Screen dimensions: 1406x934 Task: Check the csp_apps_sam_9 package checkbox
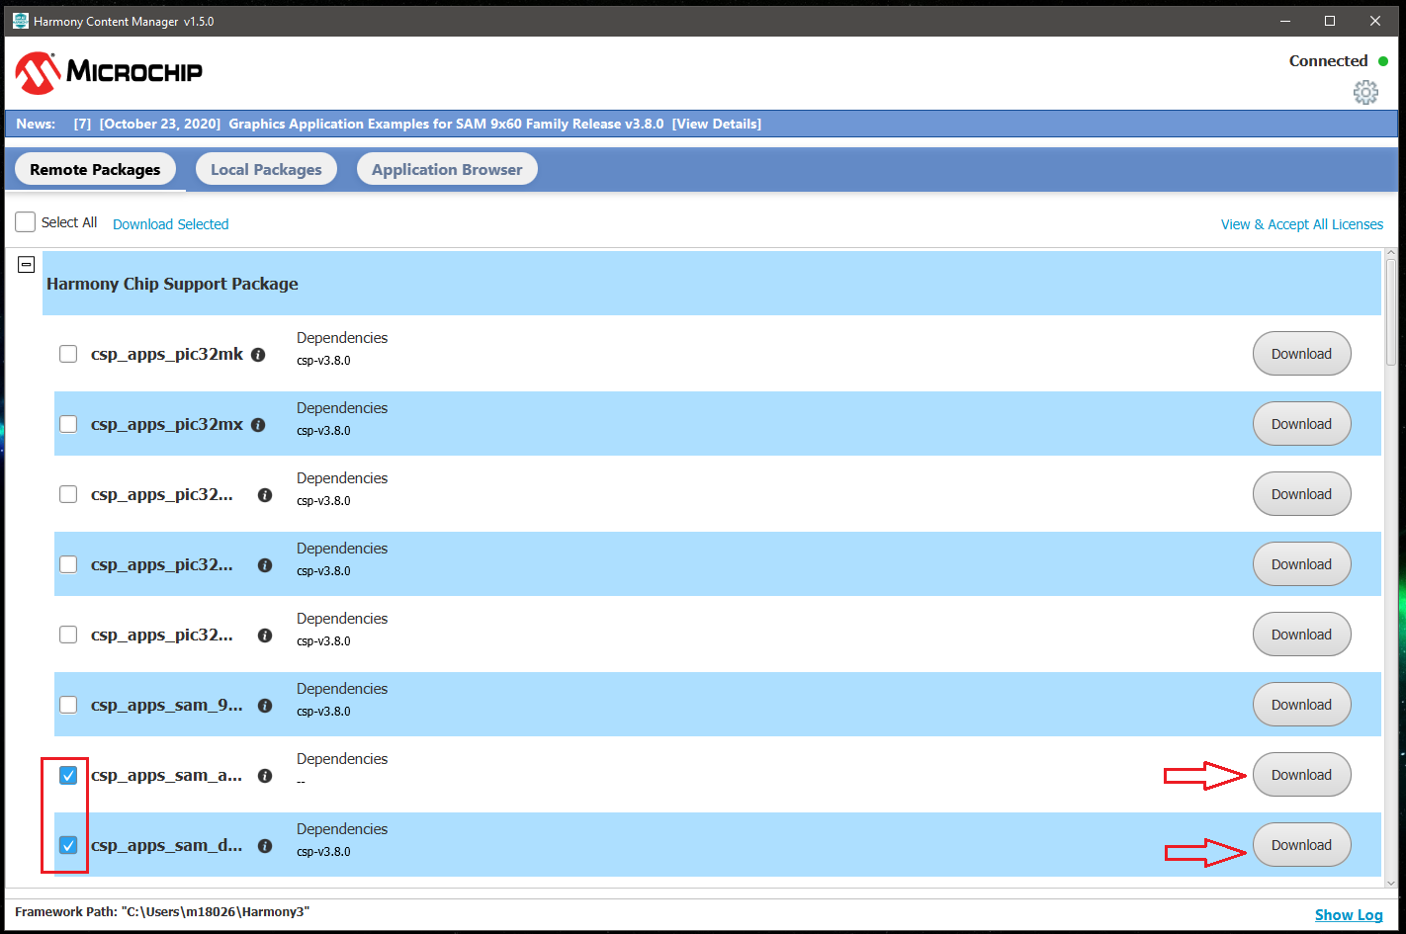pyautogui.click(x=68, y=705)
